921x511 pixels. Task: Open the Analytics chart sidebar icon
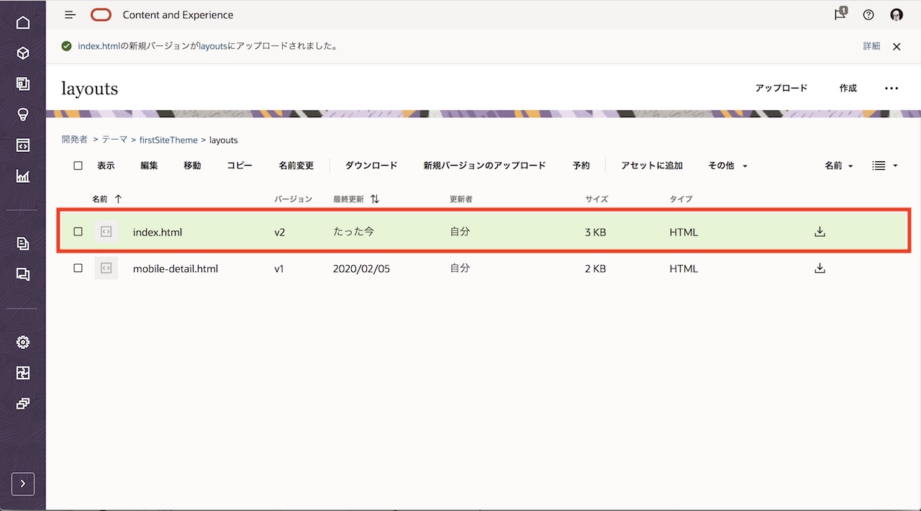pos(23,176)
